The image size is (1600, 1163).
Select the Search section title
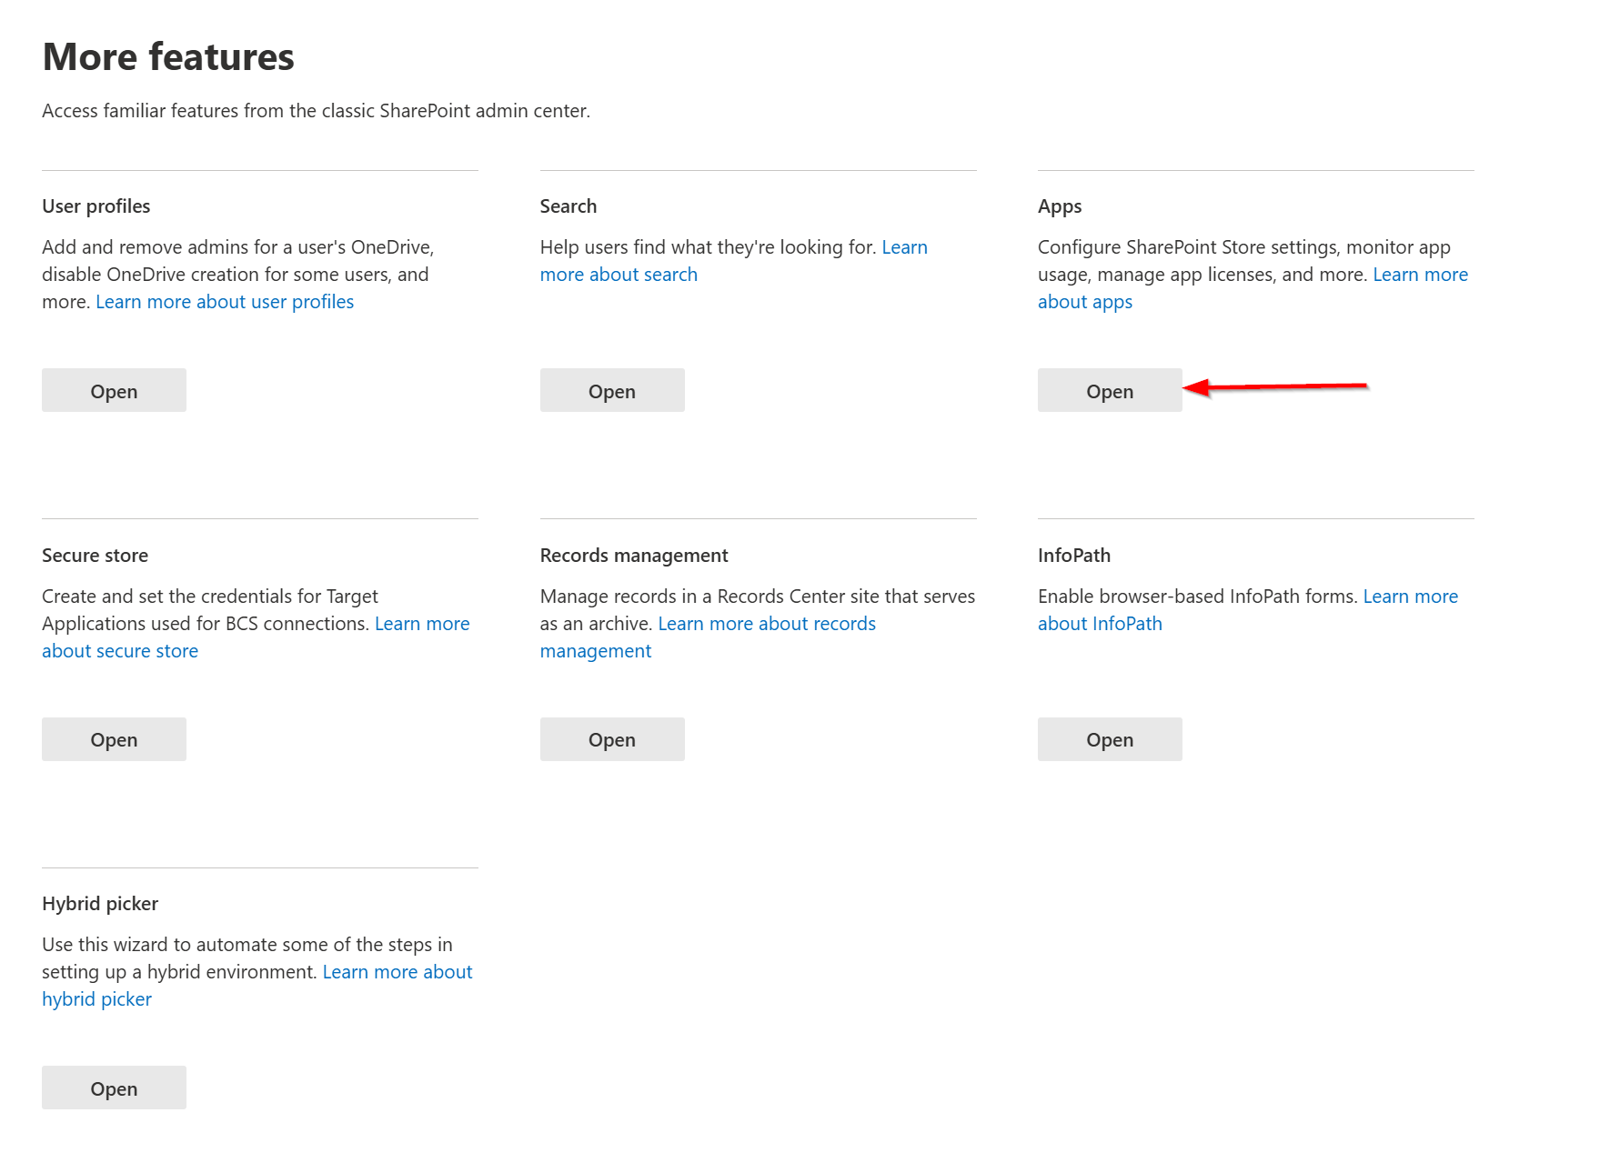pyautogui.click(x=569, y=206)
